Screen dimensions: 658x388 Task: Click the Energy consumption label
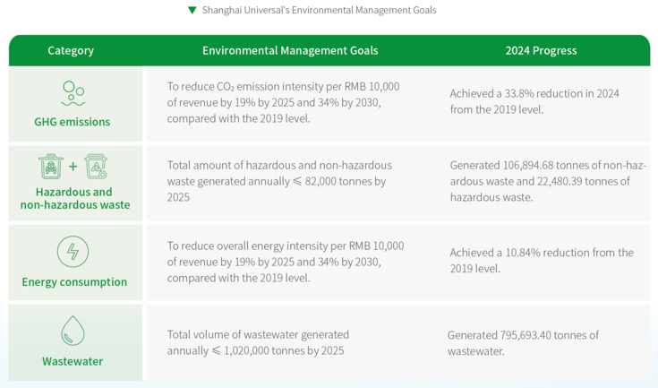tap(74, 282)
